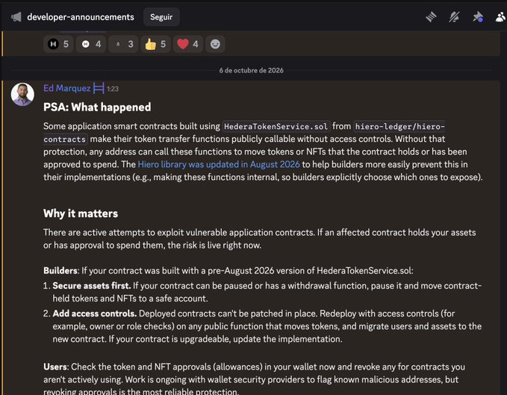The image size is (507, 395).
Task: Show the member list icon
Action: (x=500, y=17)
